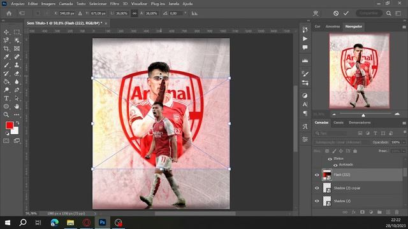Toggle warp mode icon in options bar
Image resolution: width=408 pixels, height=229 pixels.
316,13
